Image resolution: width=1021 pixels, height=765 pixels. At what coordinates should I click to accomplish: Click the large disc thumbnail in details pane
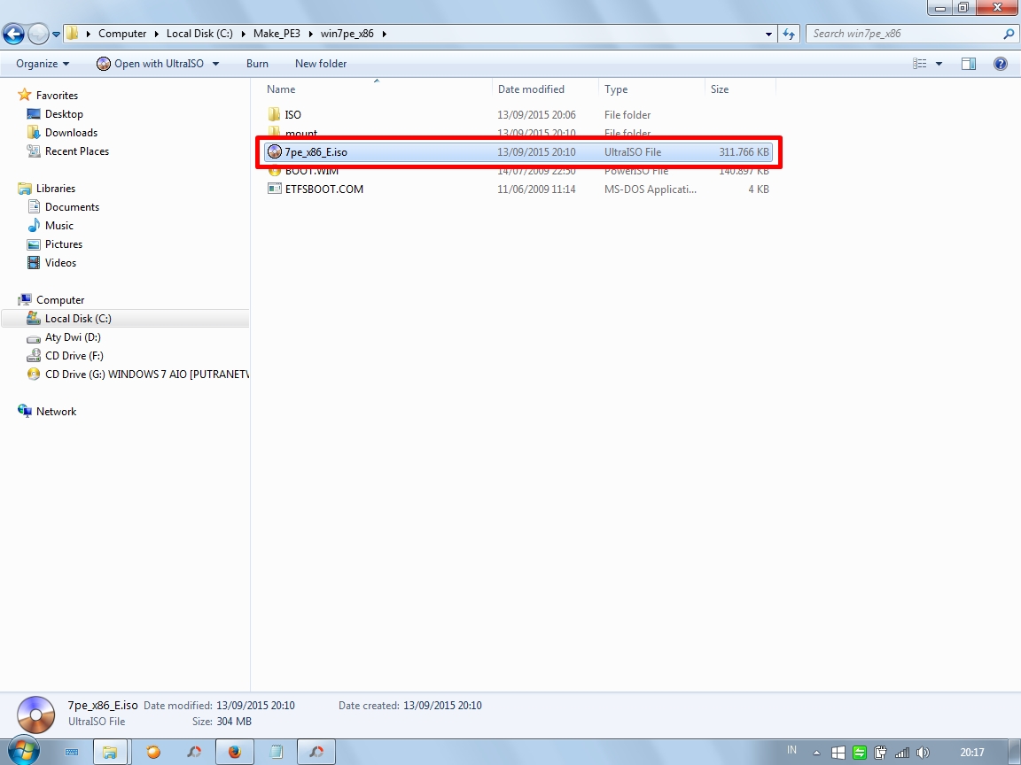[x=35, y=715]
